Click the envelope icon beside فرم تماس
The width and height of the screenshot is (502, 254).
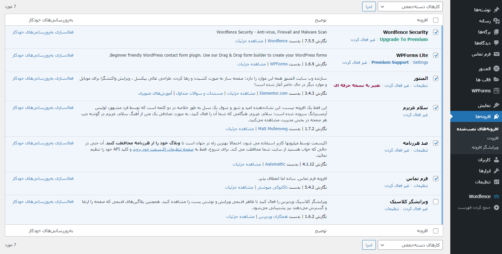(496, 54)
